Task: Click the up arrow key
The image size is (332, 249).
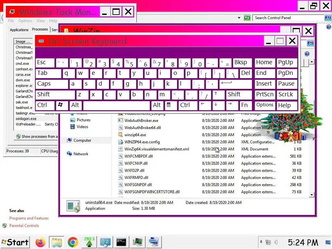Action: tap(218, 95)
